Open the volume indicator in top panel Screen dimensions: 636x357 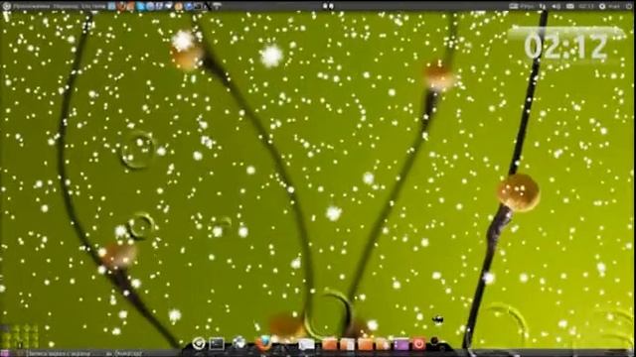(556, 7)
